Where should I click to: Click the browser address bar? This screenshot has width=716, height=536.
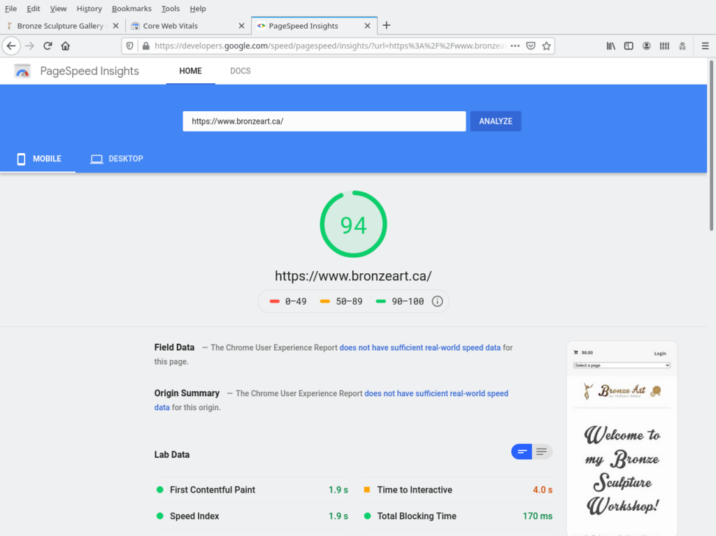click(x=329, y=45)
